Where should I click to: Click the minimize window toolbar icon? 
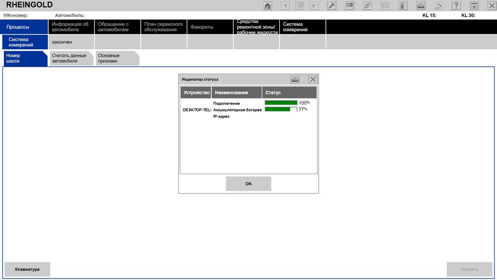(474, 5)
